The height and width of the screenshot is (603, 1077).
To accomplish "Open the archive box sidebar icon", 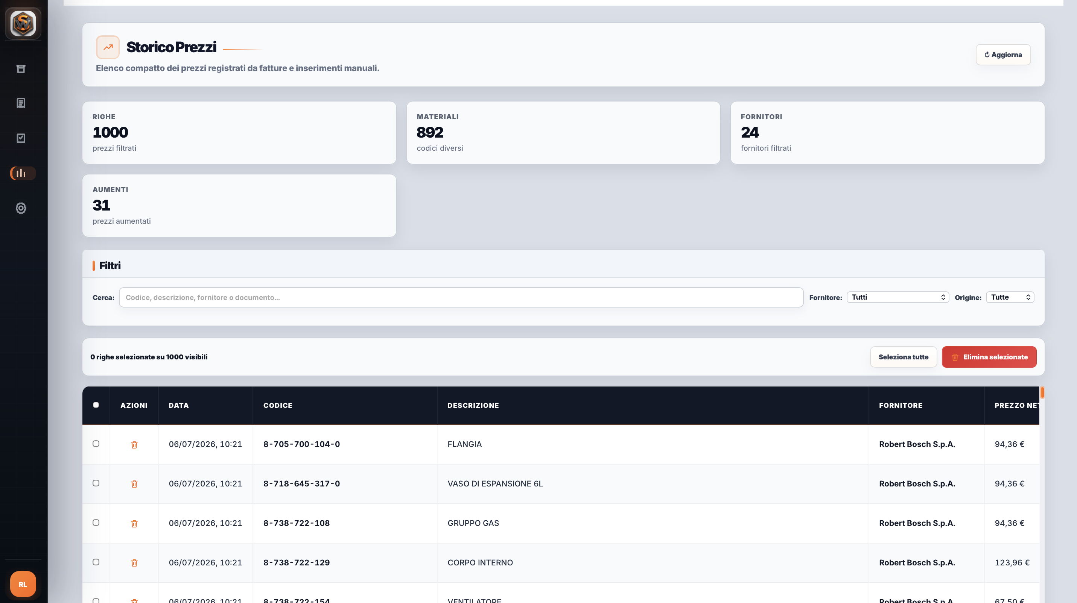I will point(21,69).
